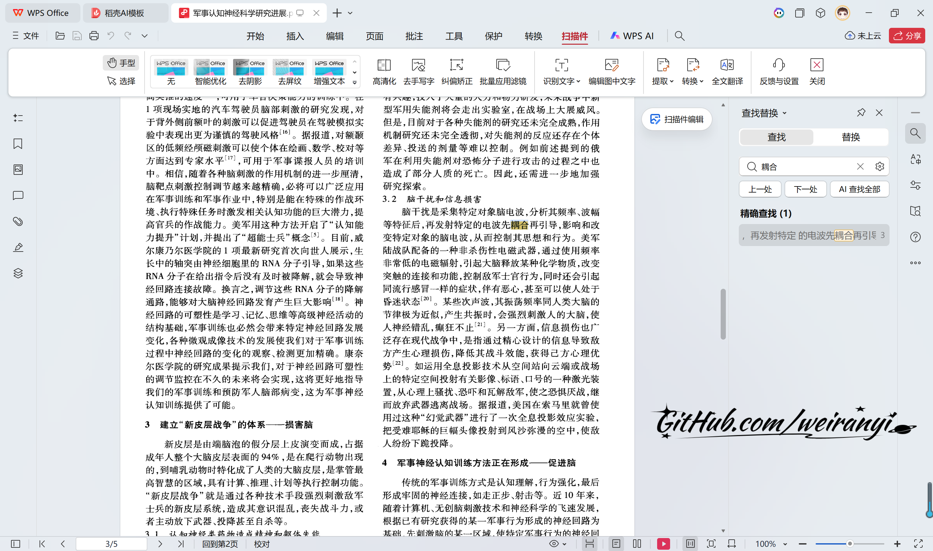Click the 上一处 previous match button
The height and width of the screenshot is (551, 933).
(760, 189)
